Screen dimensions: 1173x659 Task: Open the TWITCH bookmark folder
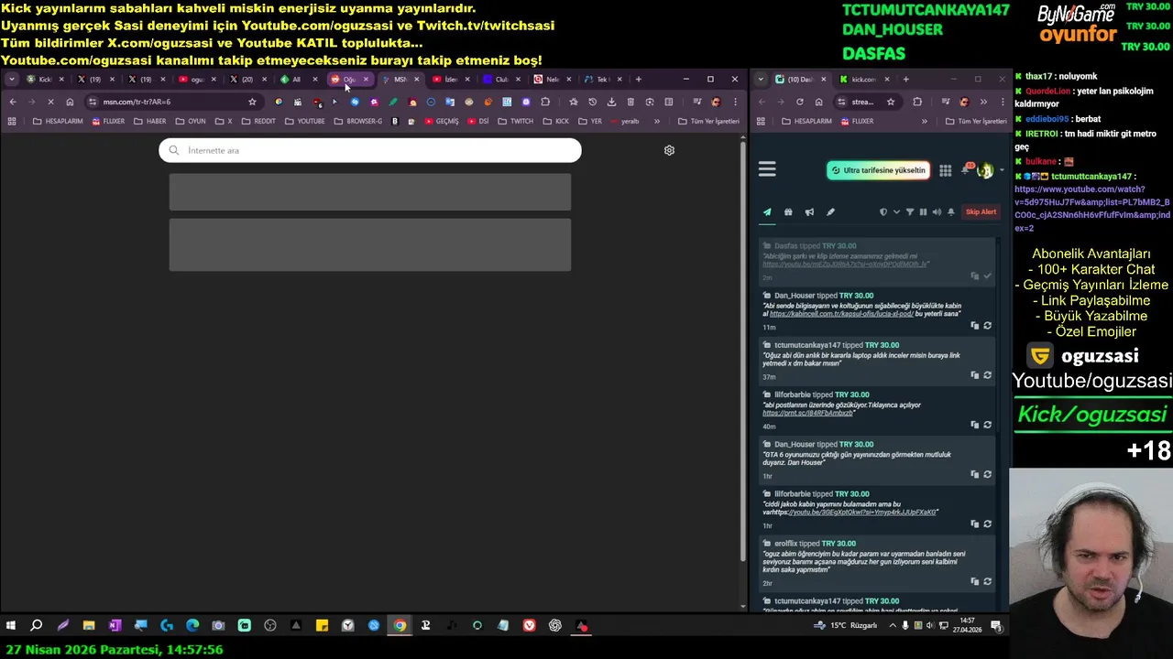coord(516,121)
